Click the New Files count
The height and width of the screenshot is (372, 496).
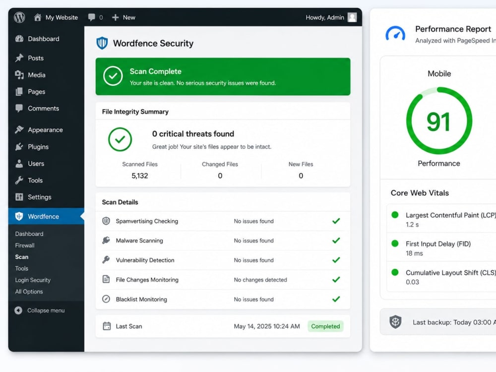(301, 176)
